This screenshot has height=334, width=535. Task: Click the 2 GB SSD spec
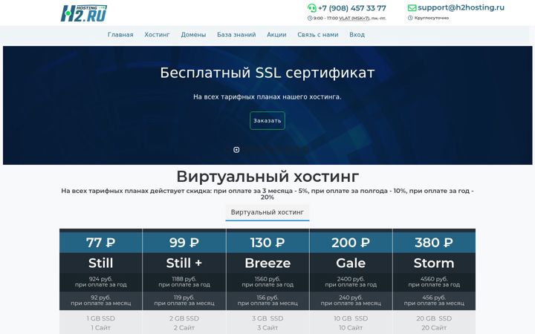pos(184,318)
